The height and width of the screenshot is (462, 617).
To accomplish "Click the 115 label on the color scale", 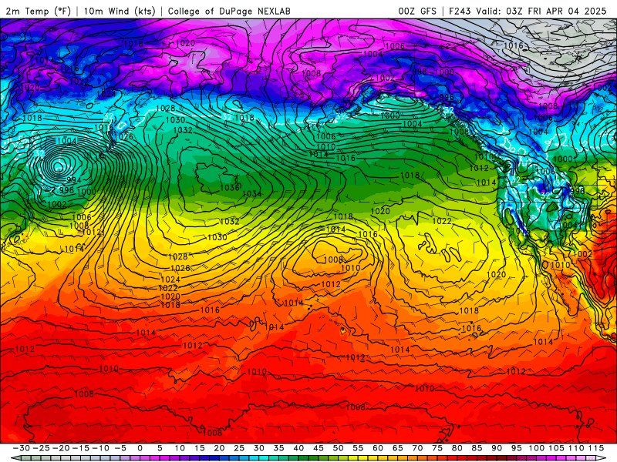I will (596, 448).
